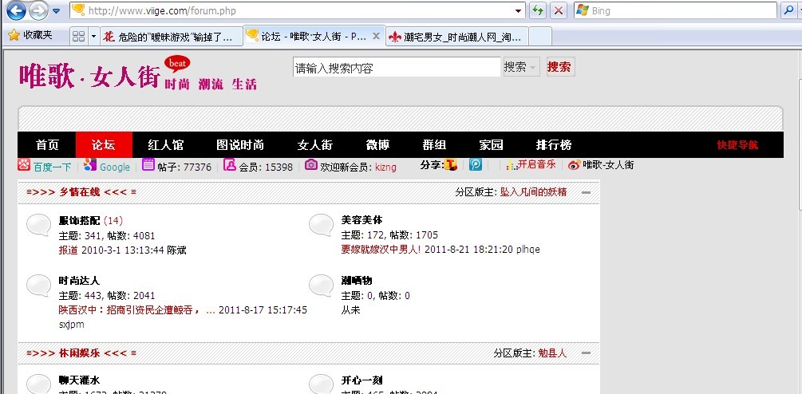Turn on music via 开启音乐 link
Viewport: 802px width, 394px height.
[x=536, y=164]
